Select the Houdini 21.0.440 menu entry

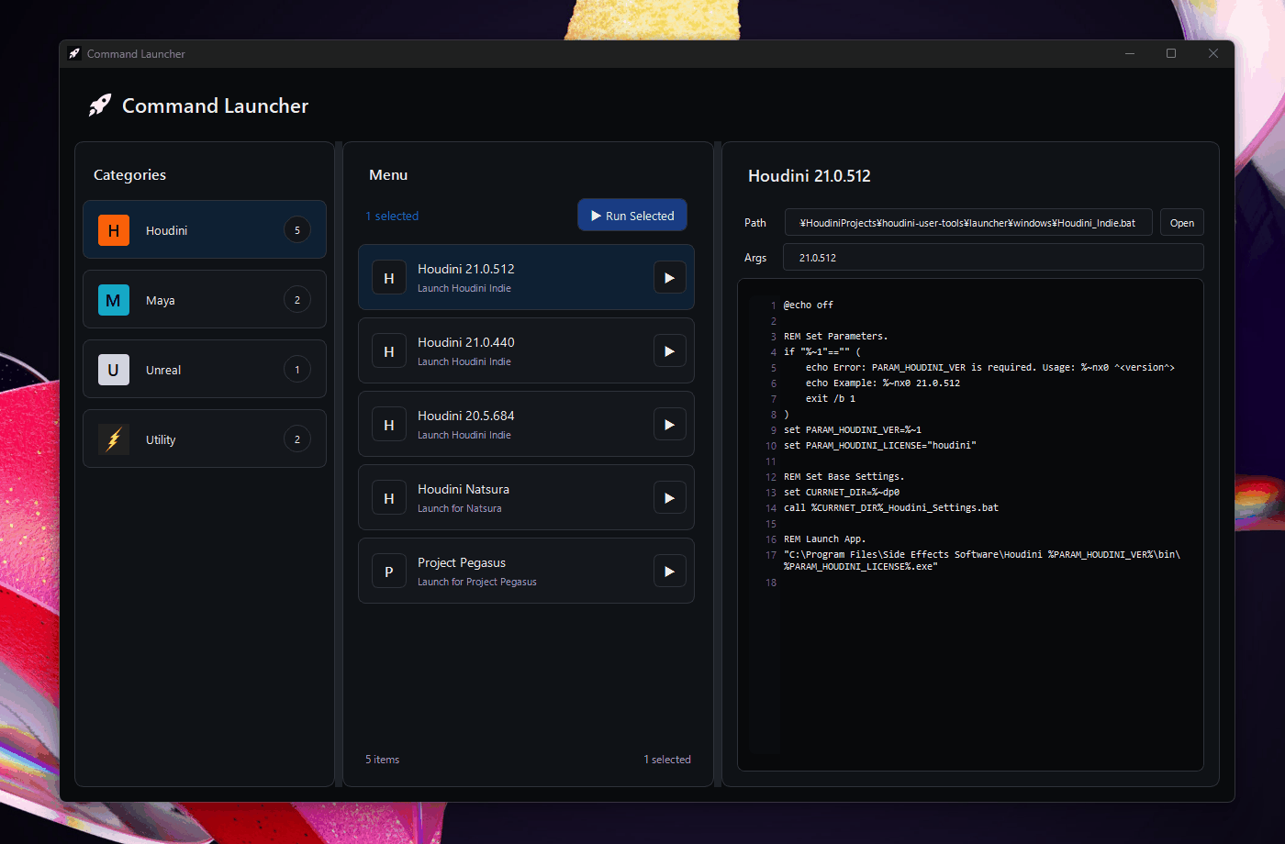526,350
